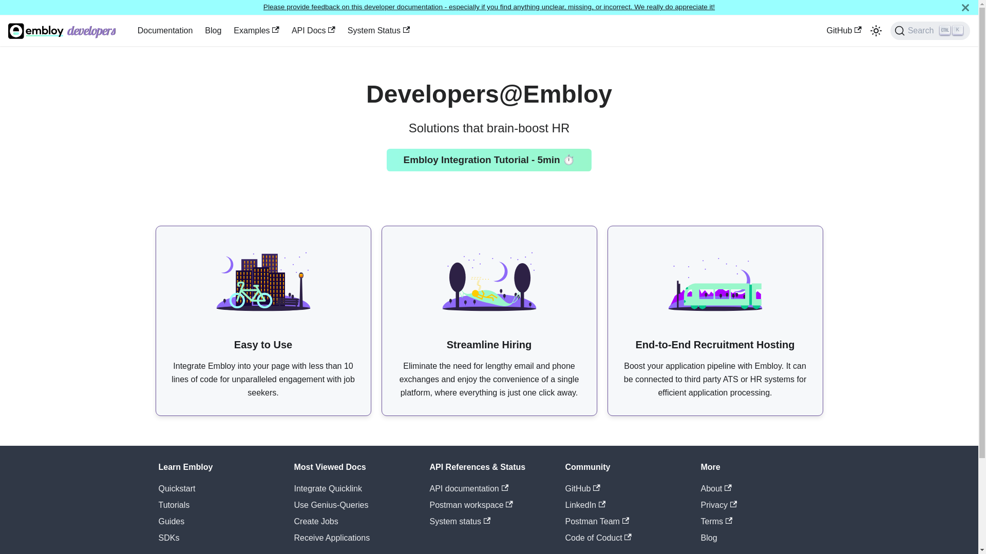The height and width of the screenshot is (554, 986).
Task: Click the Developers@Embloy page title
Action: 489,94
